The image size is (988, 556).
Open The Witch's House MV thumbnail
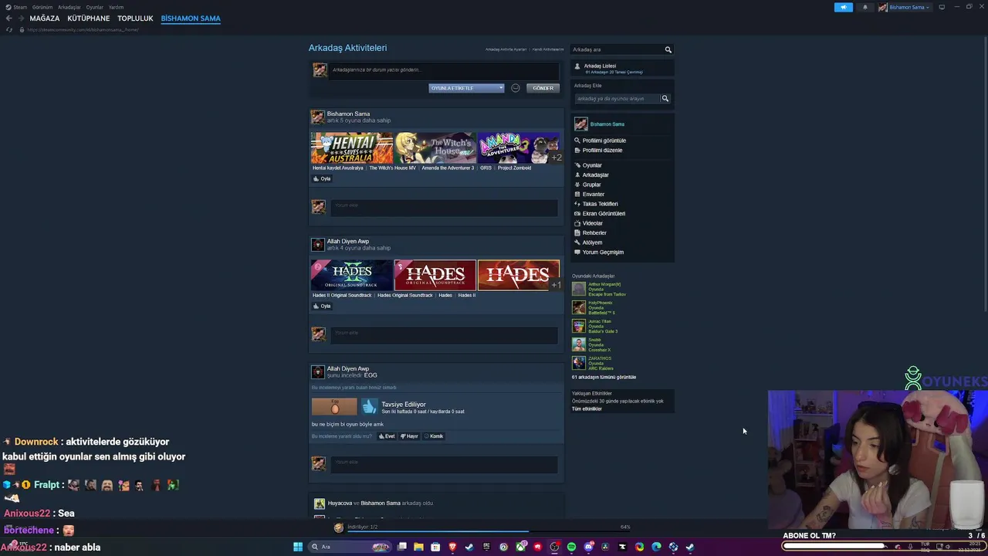(435, 147)
